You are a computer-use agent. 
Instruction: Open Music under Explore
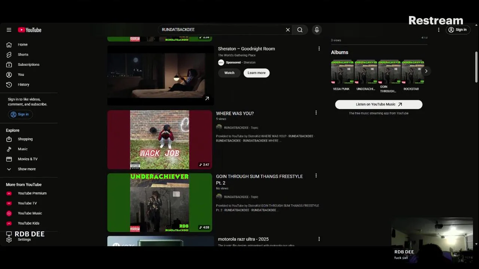[22, 149]
